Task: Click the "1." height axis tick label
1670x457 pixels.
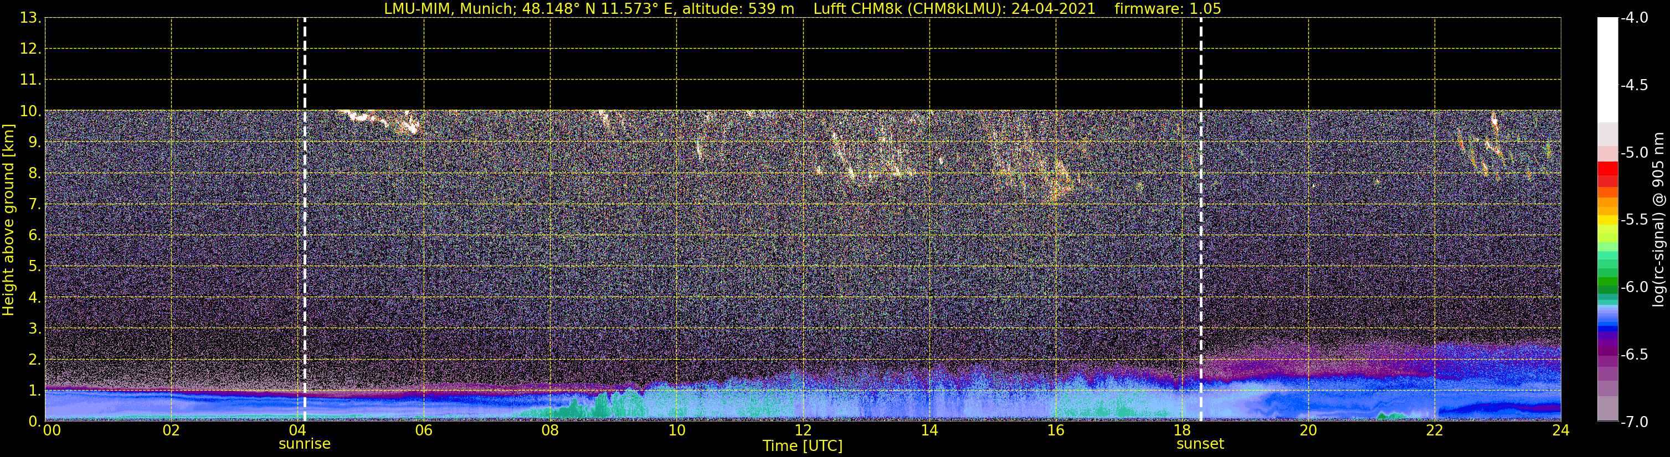Action: (34, 390)
